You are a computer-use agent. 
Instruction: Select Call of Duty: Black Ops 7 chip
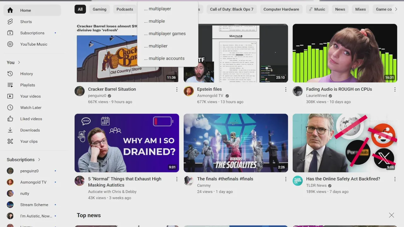(232, 9)
